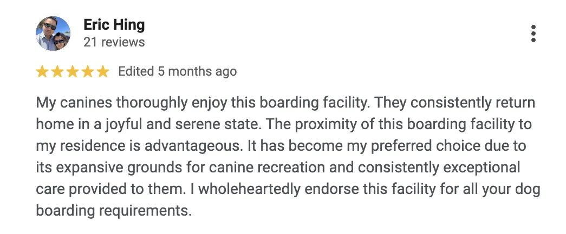Viewport: 566px width, 234px height.
Task: Click the first gold rating star
Action: [42, 72]
